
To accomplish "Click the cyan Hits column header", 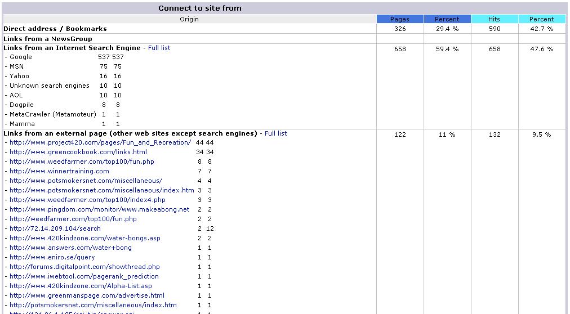I will pyautogui.click(x=495, y=19).
